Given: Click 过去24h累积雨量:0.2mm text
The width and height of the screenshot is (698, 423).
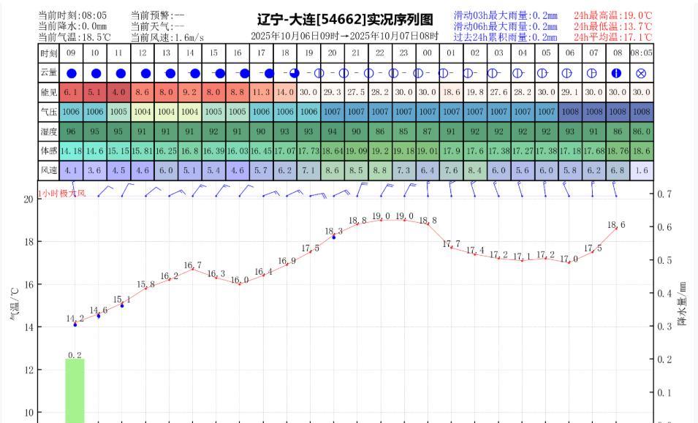Looking at the screenshot, I should coord(506,37).
